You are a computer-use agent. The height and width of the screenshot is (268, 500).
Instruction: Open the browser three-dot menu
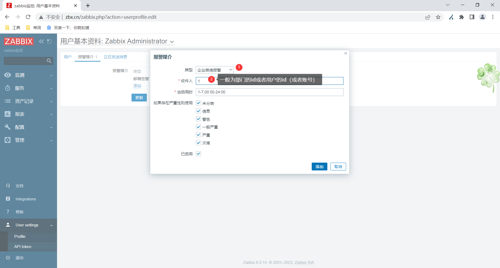(493, 17)
